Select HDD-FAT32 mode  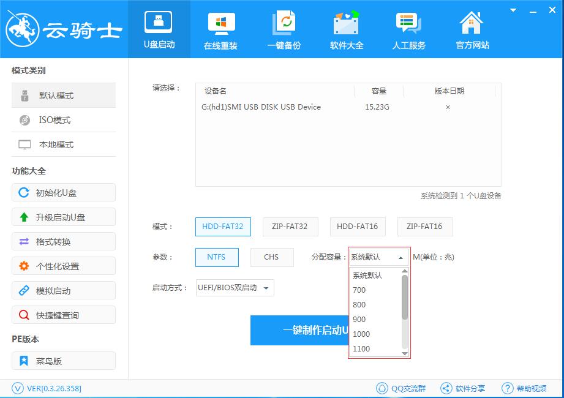click(223, 227)
